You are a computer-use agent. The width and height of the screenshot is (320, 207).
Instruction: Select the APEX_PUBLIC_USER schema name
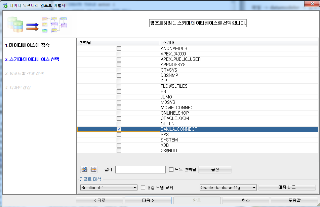click(181, 59)
